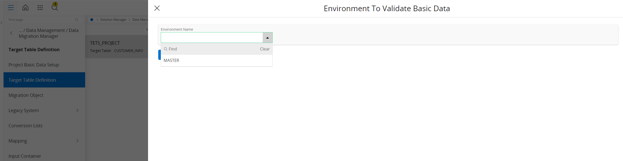Open Project Basic Data Setup page
Viewport: 623px width, 161px height.
pyautogui.click(x=34, y=65)
